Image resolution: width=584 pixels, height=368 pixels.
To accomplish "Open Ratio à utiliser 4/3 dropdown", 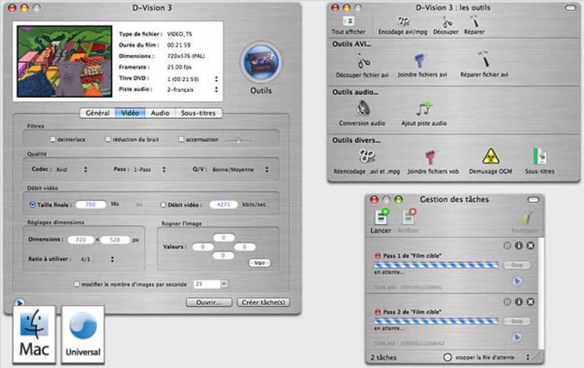I will 97,259.
